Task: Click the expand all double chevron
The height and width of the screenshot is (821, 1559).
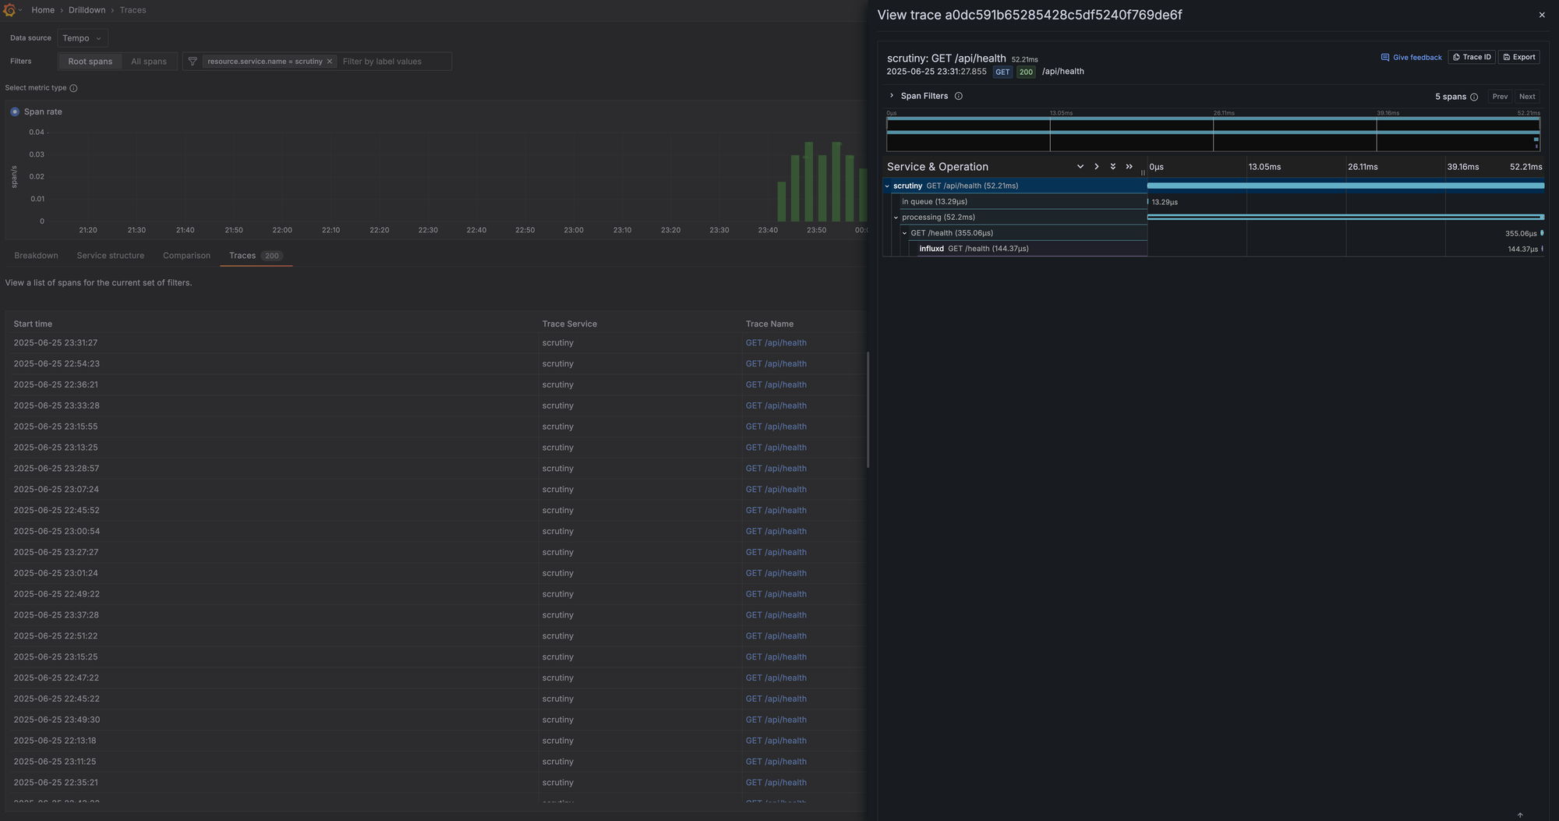Action: pos(1113,167)
